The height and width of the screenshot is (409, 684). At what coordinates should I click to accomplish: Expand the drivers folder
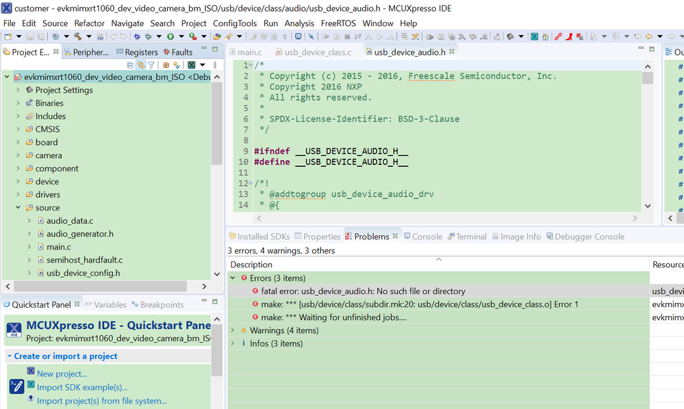click(x=18, y=194)
